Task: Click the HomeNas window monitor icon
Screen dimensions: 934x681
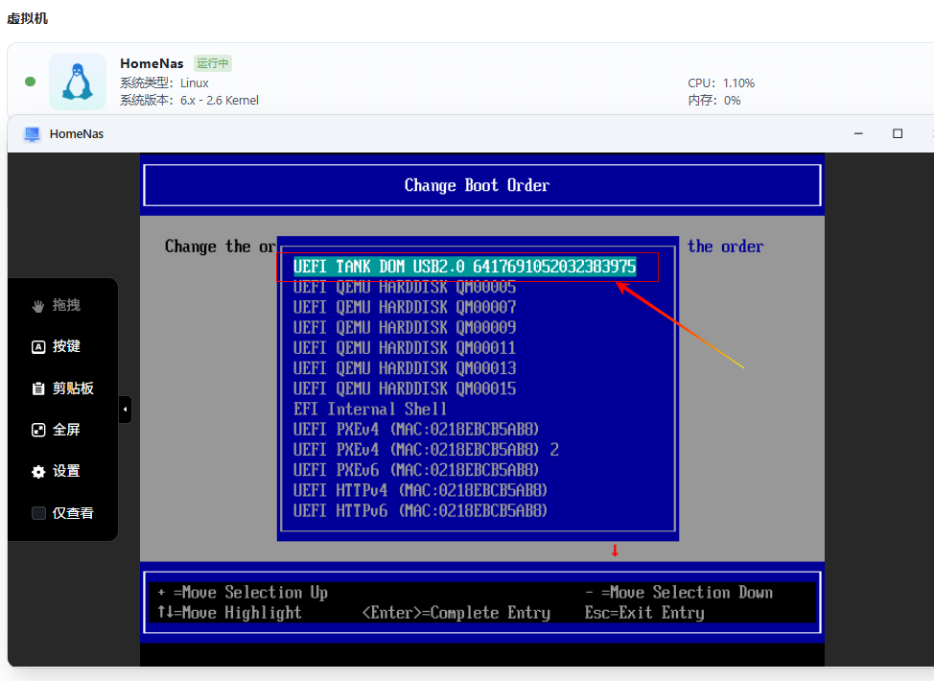Action: [x=32, y=133]
